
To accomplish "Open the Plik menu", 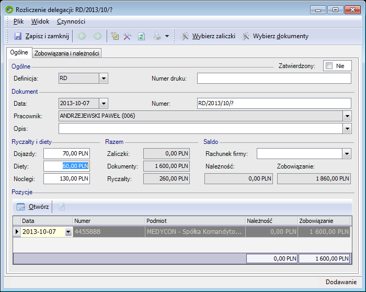I will [18, 21].
